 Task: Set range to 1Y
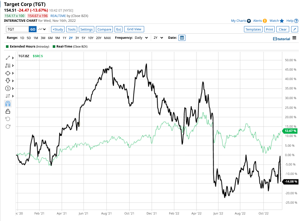(x=64, y=38)
